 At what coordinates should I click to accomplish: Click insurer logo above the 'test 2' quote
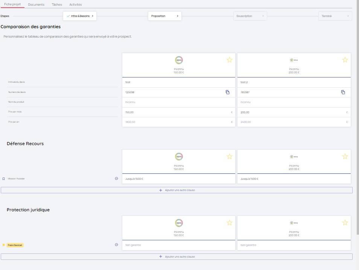click(x=294, y=60)
